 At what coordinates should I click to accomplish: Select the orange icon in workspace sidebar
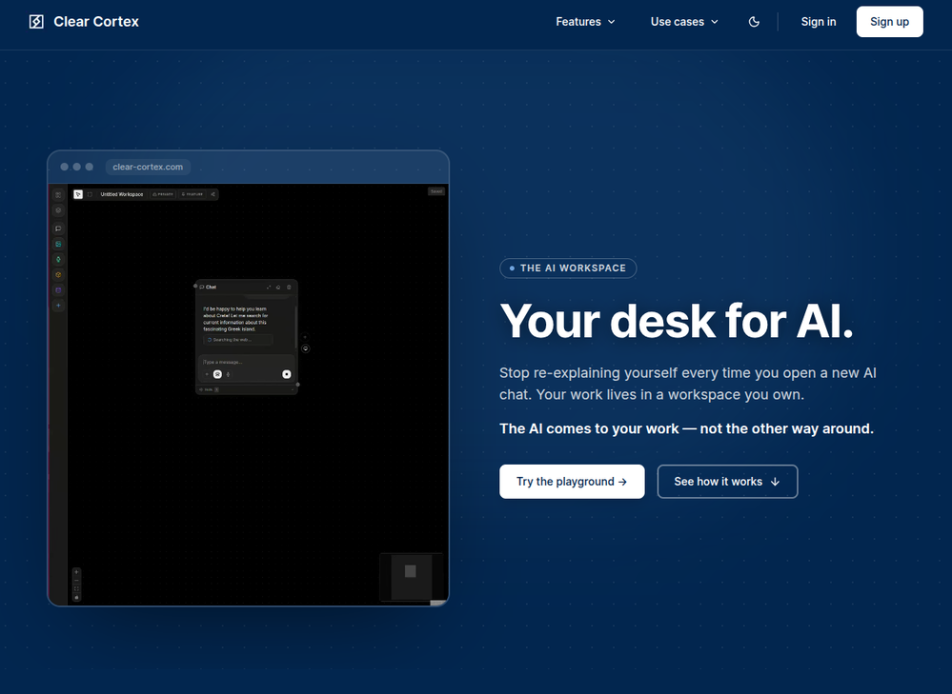pos(58,275)
